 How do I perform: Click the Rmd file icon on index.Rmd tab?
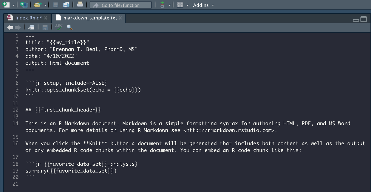tap(10, 18)
